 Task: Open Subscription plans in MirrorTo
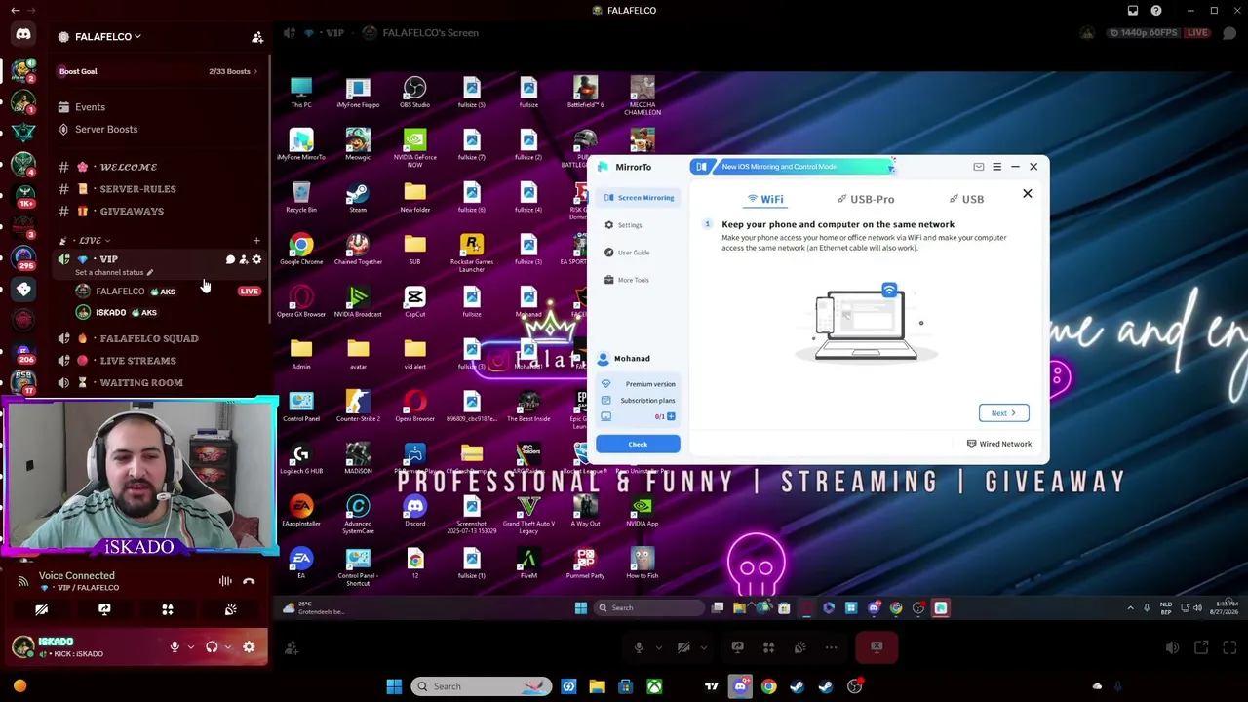(640, 401)
